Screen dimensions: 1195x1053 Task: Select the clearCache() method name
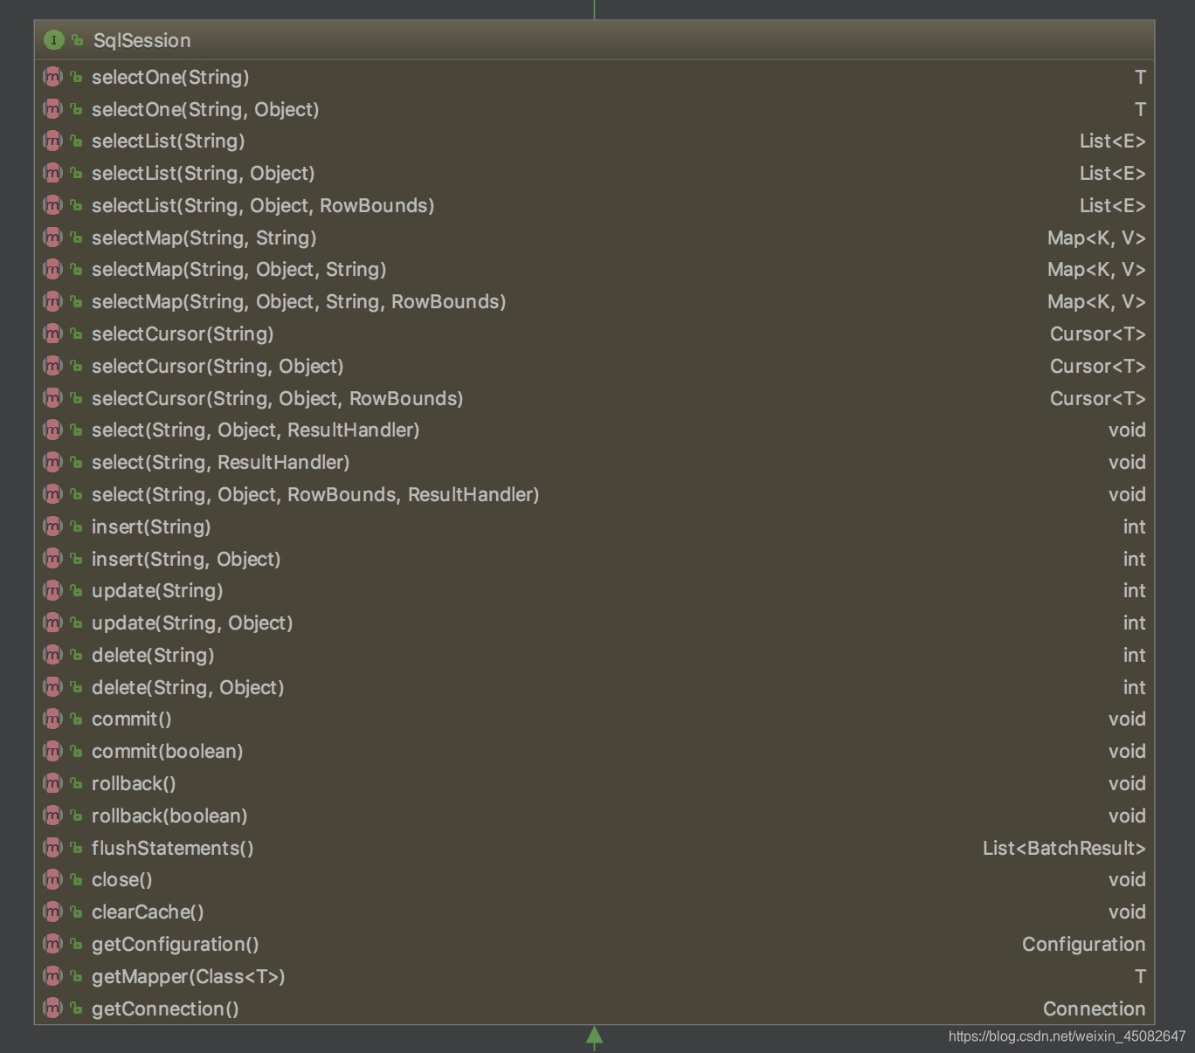pos(148,912)
